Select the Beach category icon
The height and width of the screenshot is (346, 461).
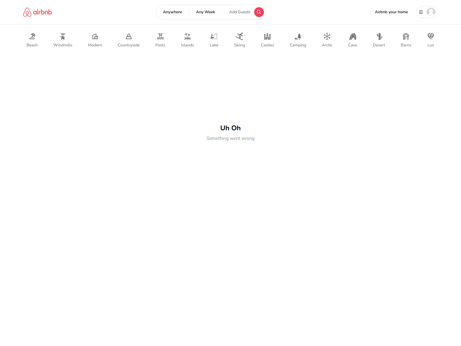32,37
